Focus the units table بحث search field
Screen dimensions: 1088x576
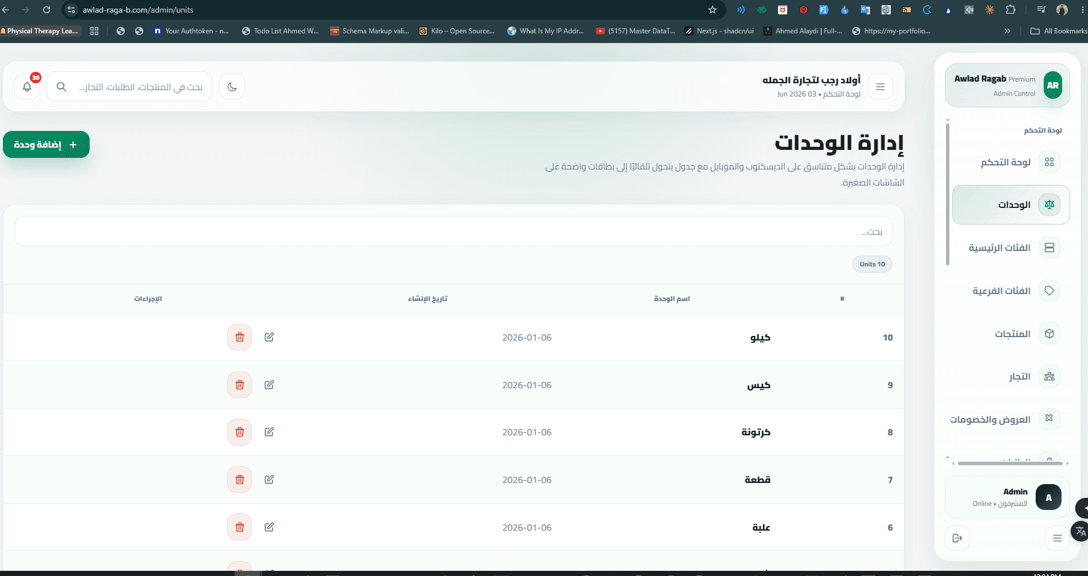click(454, 231)
